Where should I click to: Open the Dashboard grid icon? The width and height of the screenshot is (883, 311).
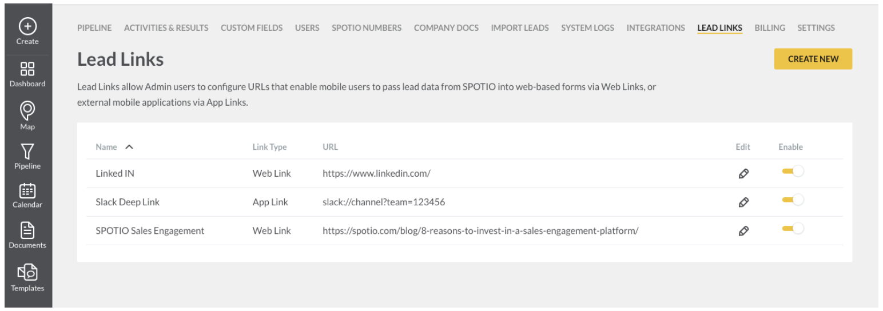click(x=27, y=69)
